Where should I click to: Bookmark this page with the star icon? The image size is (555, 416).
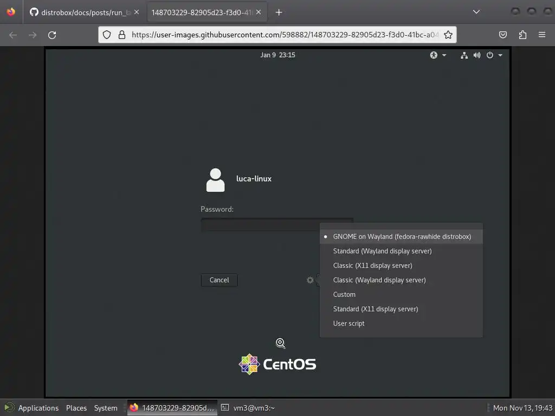pos(448,35)
